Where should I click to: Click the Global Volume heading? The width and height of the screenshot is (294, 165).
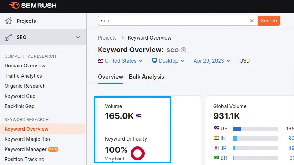[230, 106]
